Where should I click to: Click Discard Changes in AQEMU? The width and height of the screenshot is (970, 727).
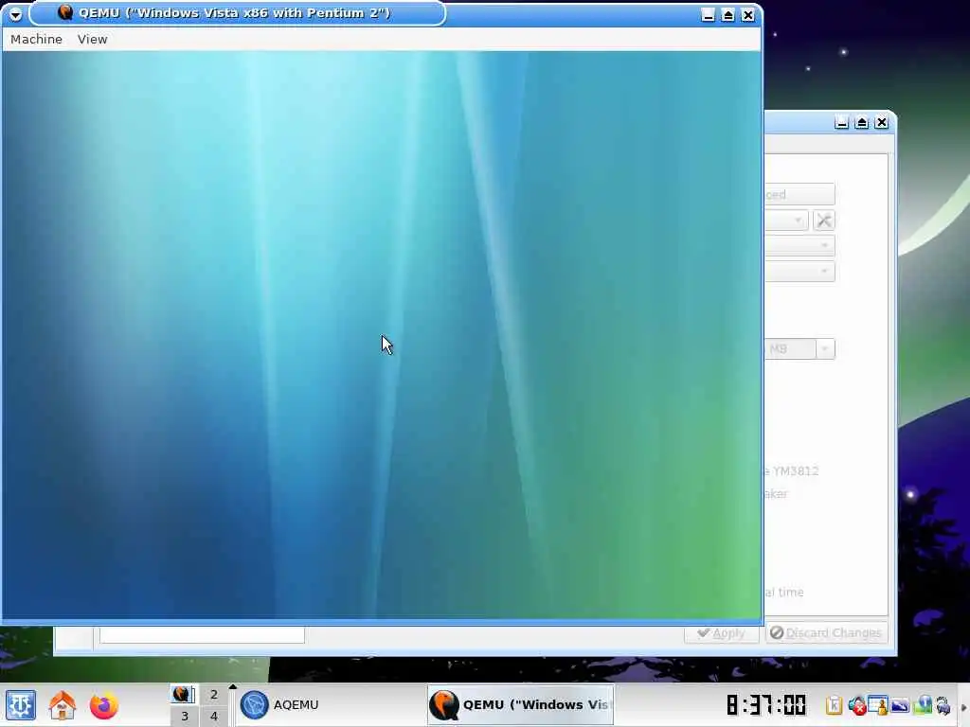click(x=826, y=633)
